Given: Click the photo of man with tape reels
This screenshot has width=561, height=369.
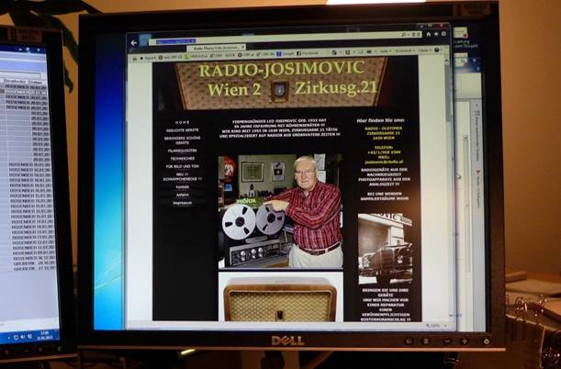Looking at the screenshot, I should click(x=281, y=211).
